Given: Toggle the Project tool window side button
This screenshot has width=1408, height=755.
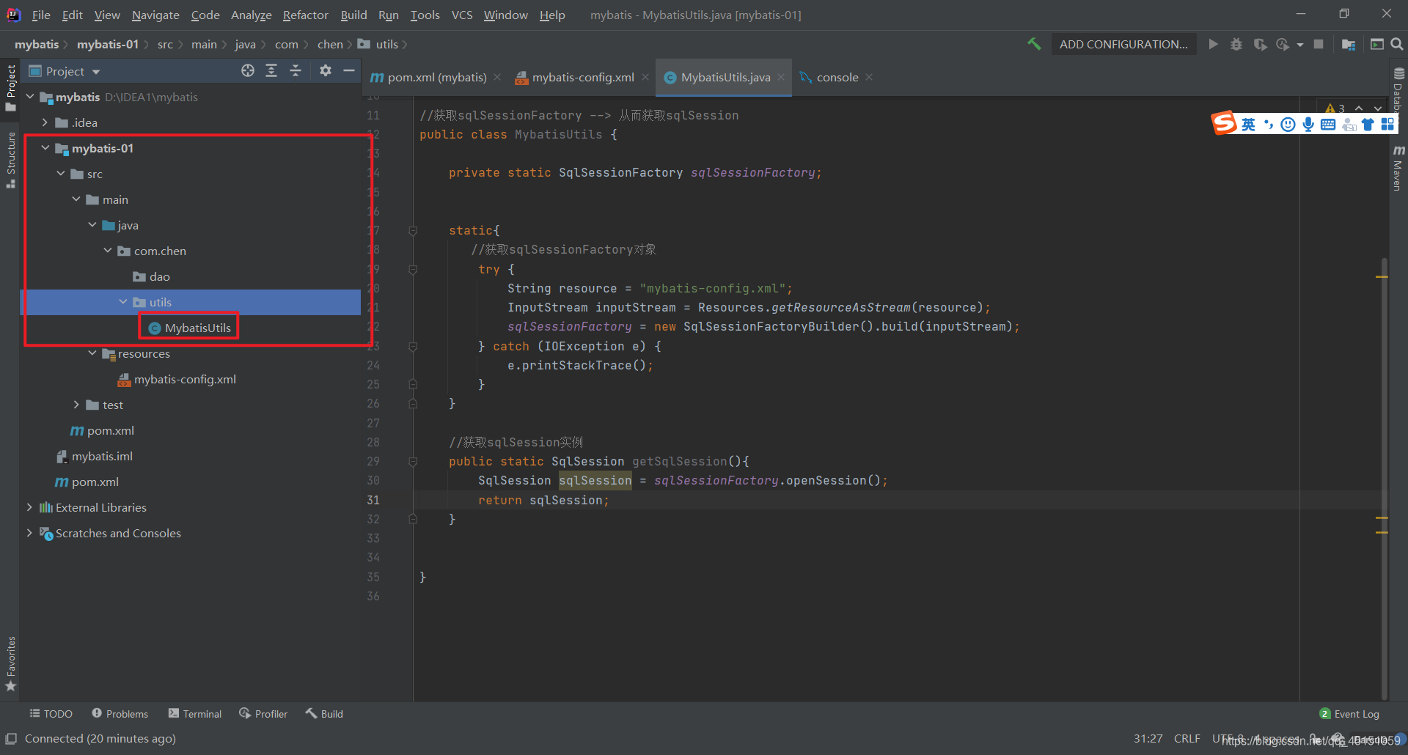Looking at the screenshot, I should [x=10, y=88].
